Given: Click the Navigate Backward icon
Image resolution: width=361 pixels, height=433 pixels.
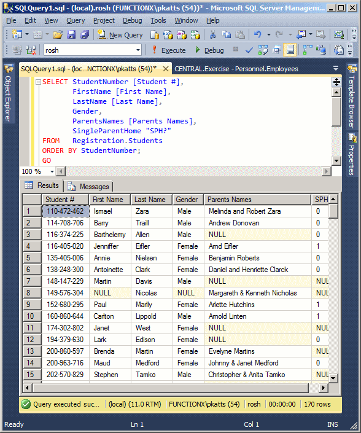Looking at the screenshot, I should [301, 35].
